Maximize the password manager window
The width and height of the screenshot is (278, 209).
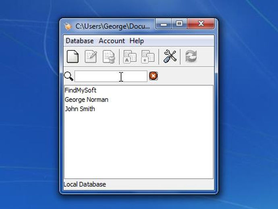pyautogui.click(x=179, y=24)
